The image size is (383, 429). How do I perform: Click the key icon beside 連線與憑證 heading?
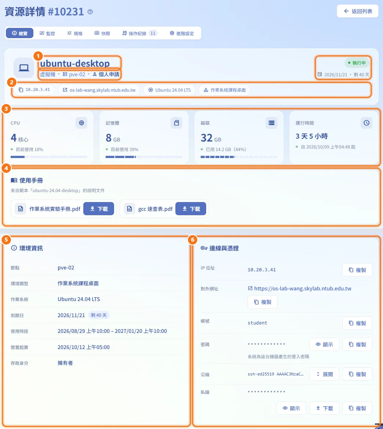click(x=204, y=248)
